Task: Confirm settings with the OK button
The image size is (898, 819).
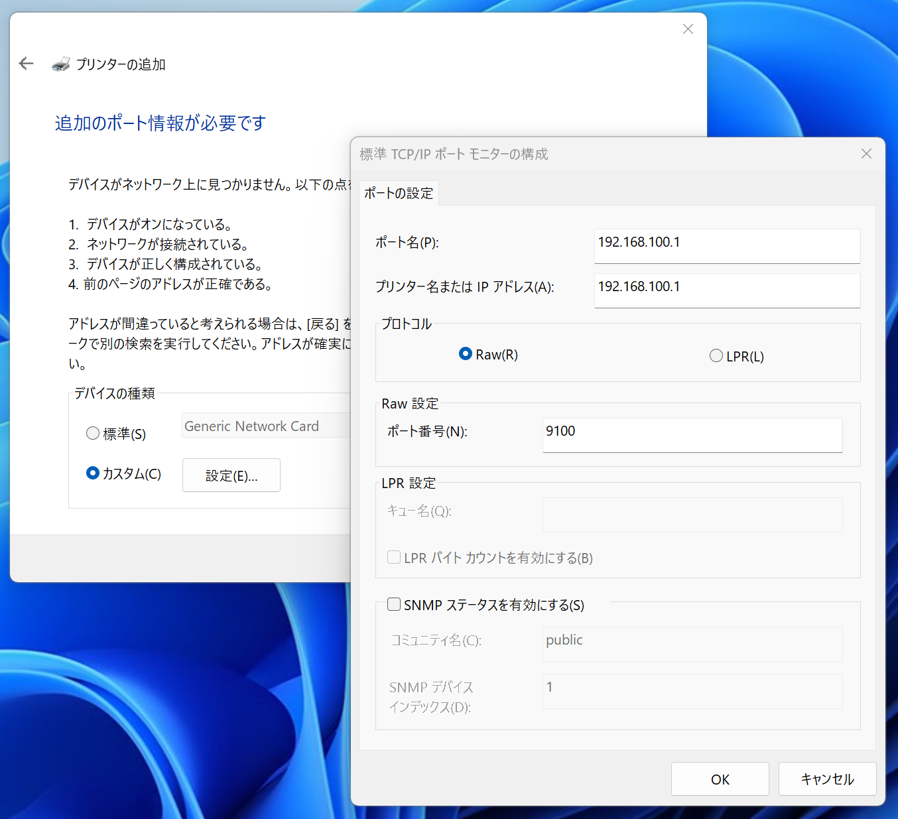Action: pos(720,779)
